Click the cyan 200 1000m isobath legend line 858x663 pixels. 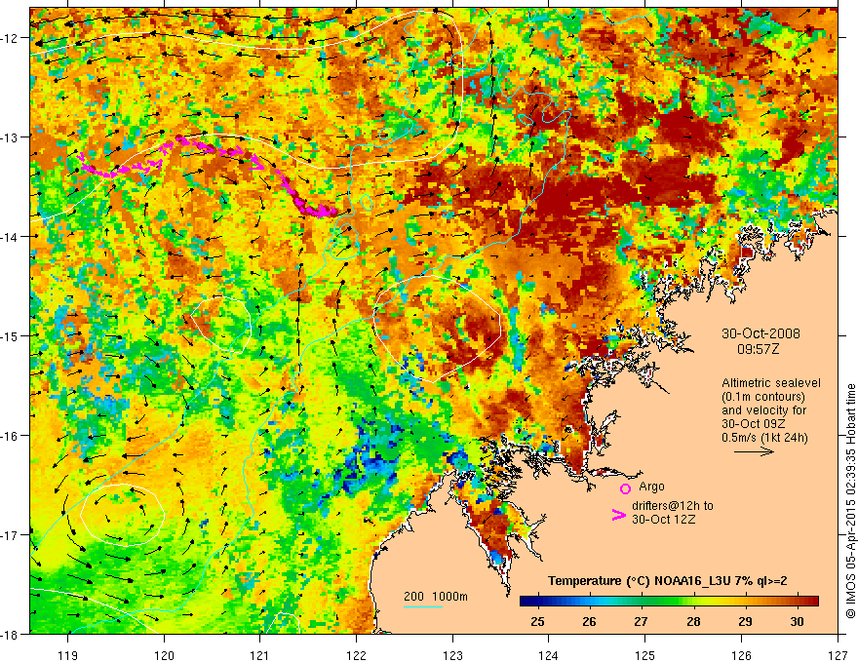coord(423,606)
